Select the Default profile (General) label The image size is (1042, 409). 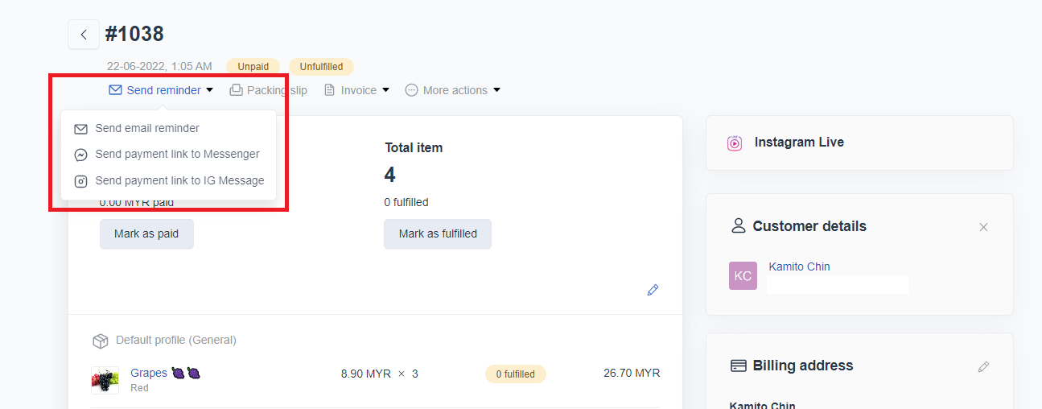click(x=176, y=340)
